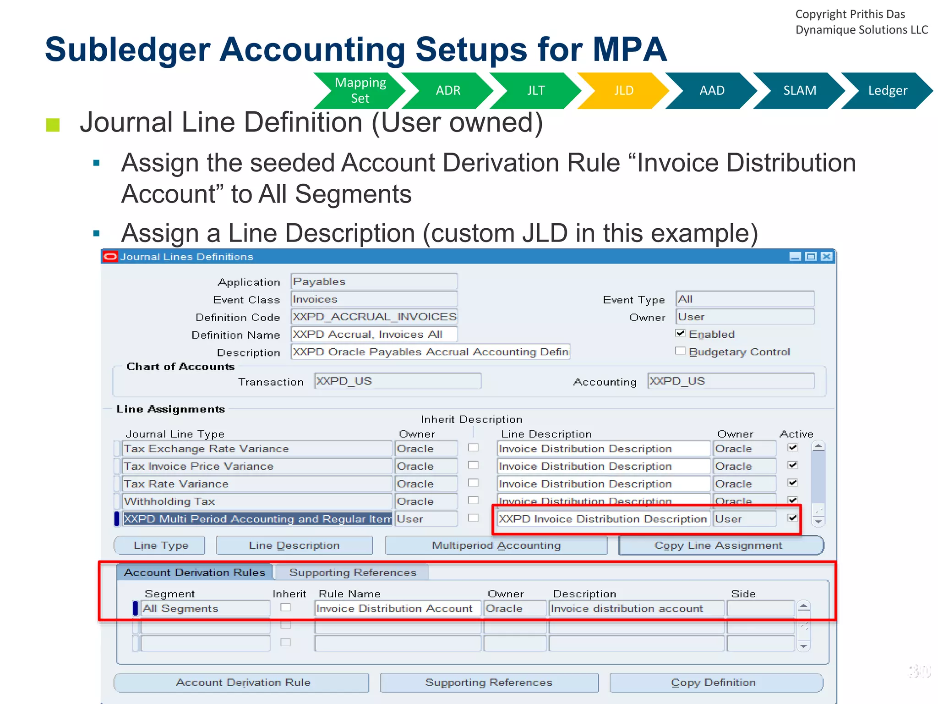Screen dimensions: 938x704
Task: Click the Oracle icon in window title bar
Action: [x=110, y=256]
